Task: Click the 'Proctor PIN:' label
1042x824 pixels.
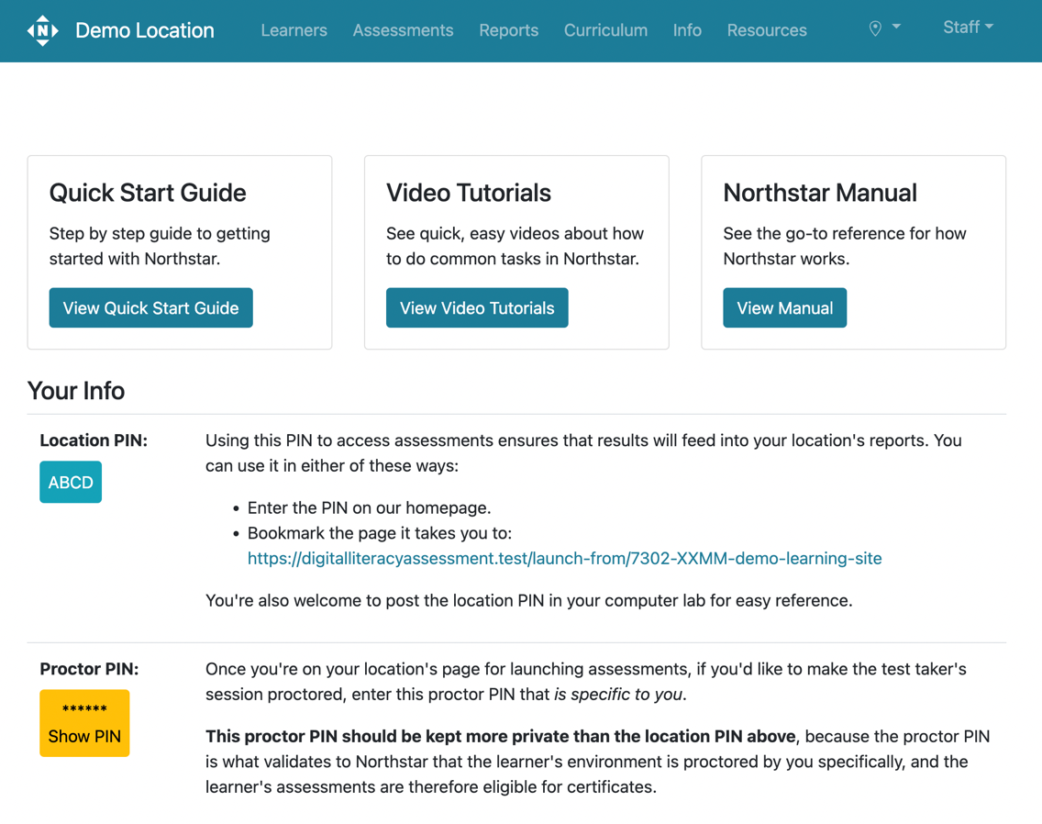Action: [x=89, y=669]
